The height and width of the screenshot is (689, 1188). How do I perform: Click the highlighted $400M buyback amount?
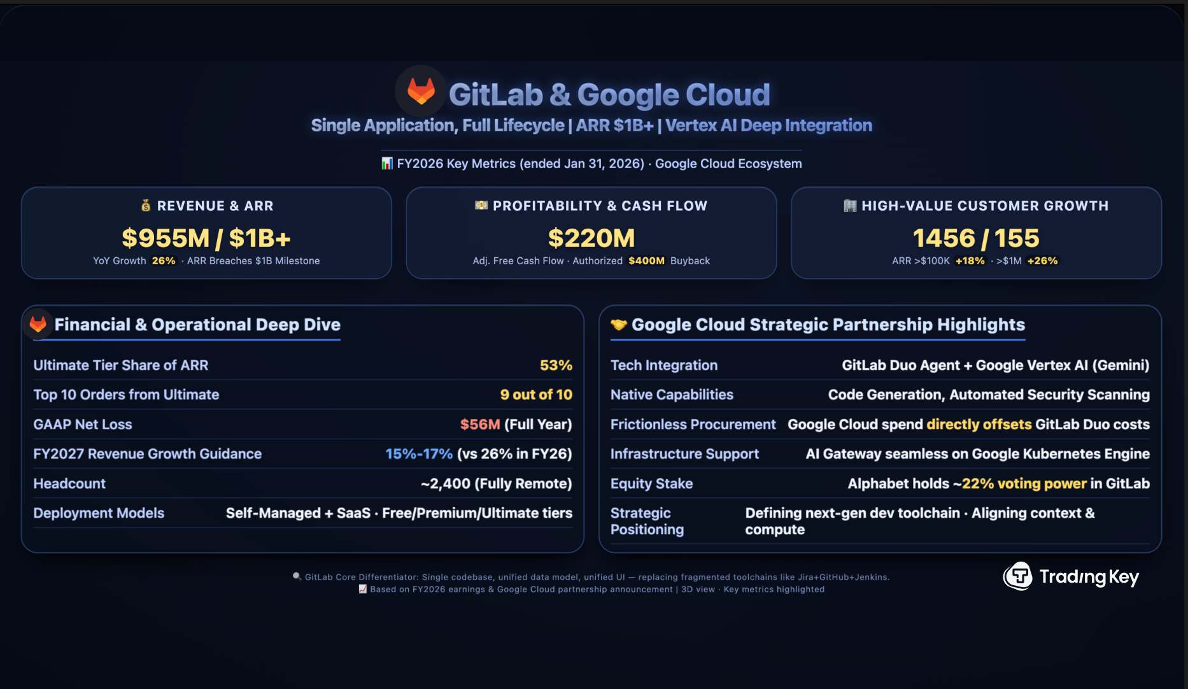coord(646,260)
